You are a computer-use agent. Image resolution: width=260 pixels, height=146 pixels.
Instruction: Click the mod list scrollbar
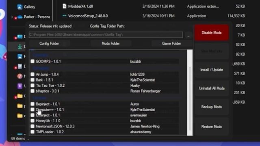[190, 93]
